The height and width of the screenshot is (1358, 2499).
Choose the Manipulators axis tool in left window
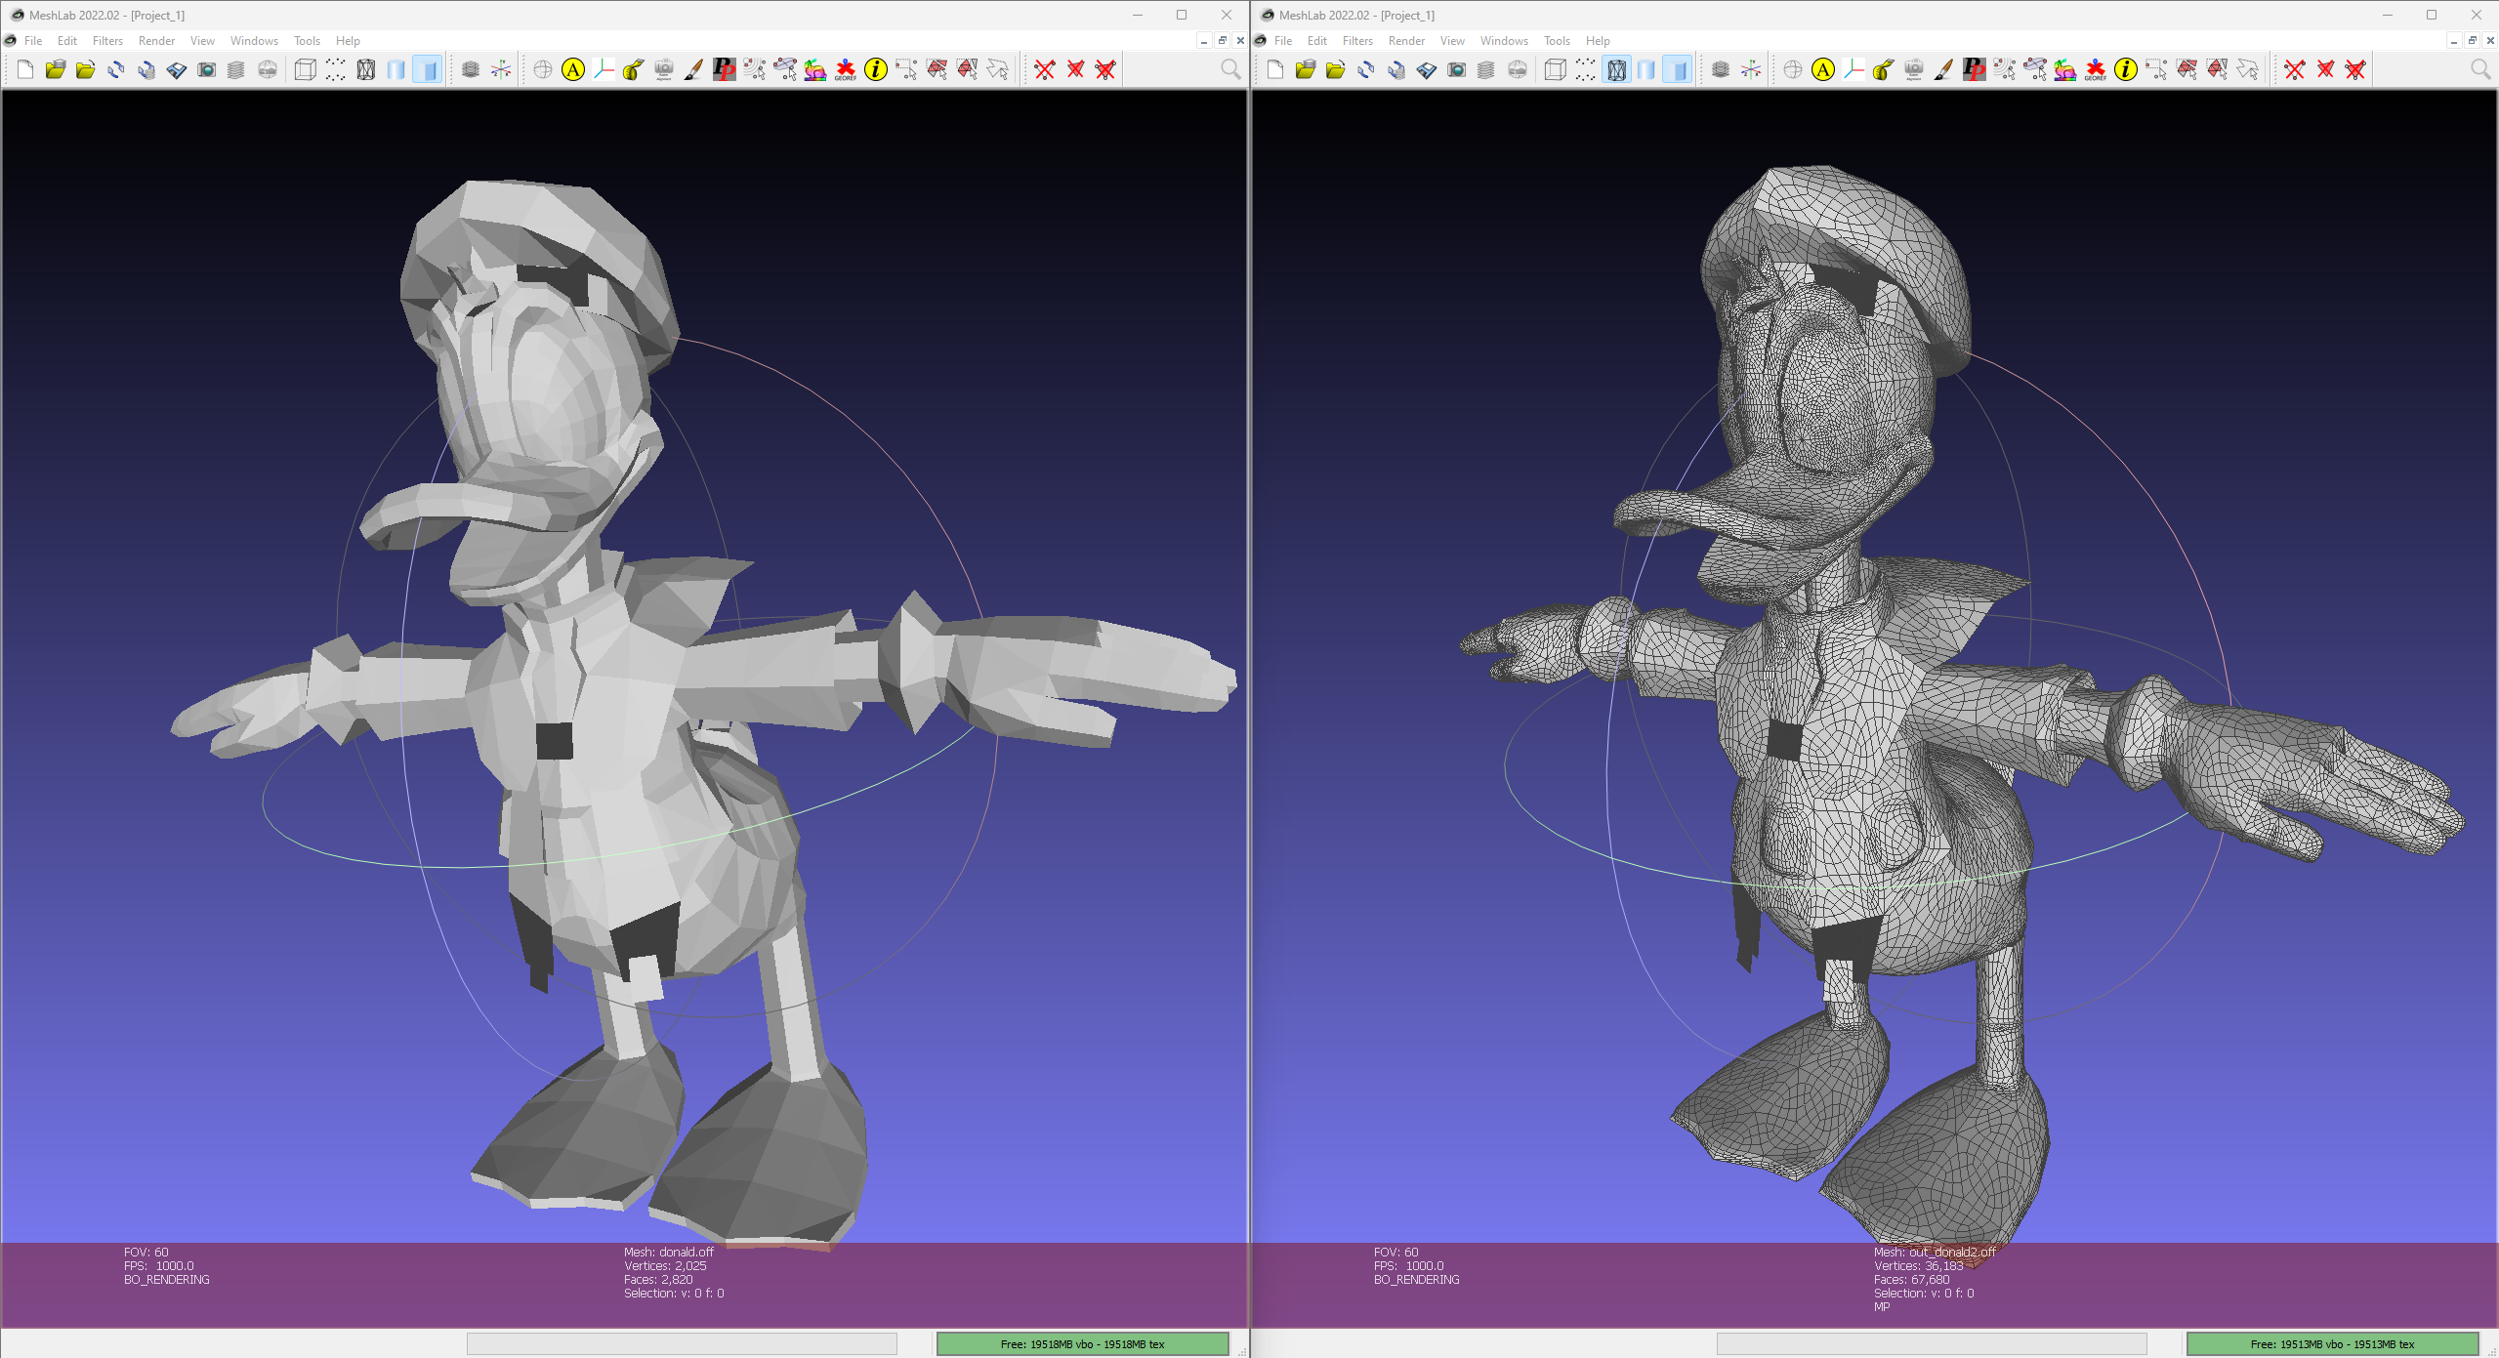pos(604,69)
